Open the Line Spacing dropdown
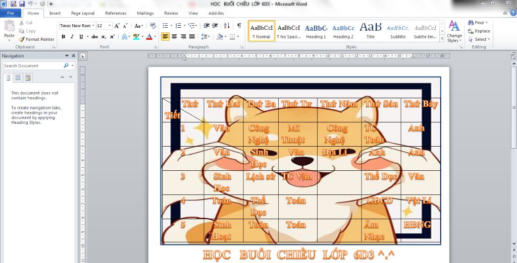The height and width of the screenshot is (263, 517). click(205, 37)
